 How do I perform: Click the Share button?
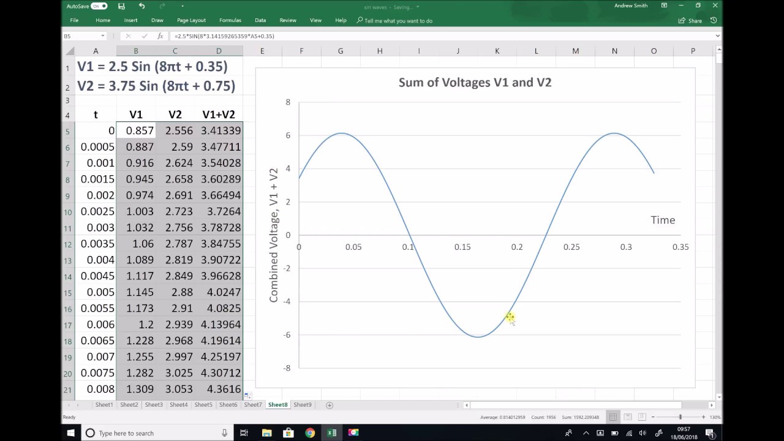coord(690,20)
